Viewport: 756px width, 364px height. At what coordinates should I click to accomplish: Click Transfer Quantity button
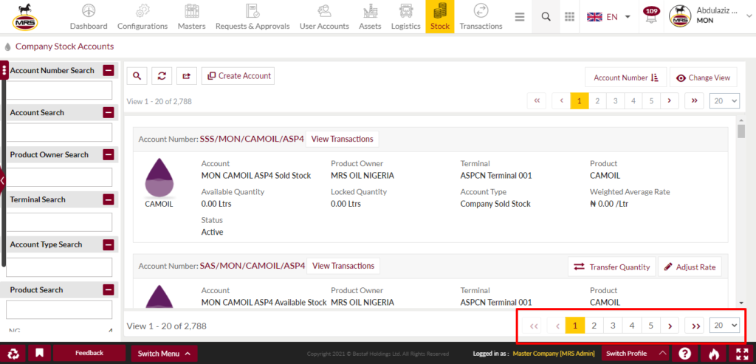pos(612,267)
